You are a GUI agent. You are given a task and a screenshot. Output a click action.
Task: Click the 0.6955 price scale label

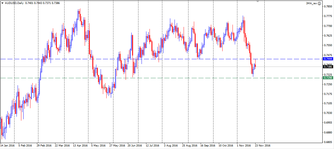point(328,123)
